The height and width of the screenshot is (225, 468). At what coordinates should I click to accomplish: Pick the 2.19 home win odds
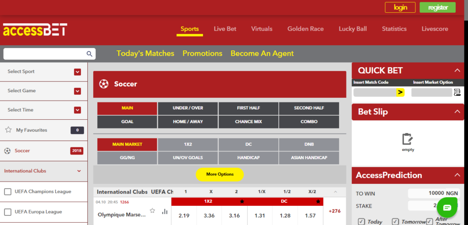click(184, 215)
